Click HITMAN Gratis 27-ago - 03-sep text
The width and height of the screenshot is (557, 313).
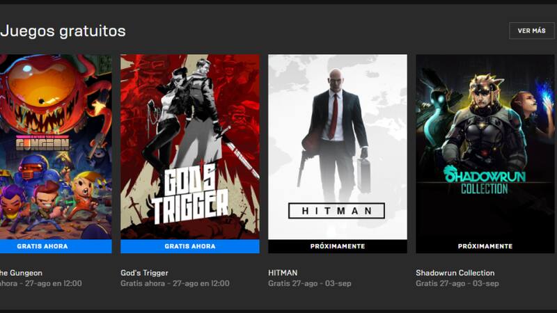[309, 284]
